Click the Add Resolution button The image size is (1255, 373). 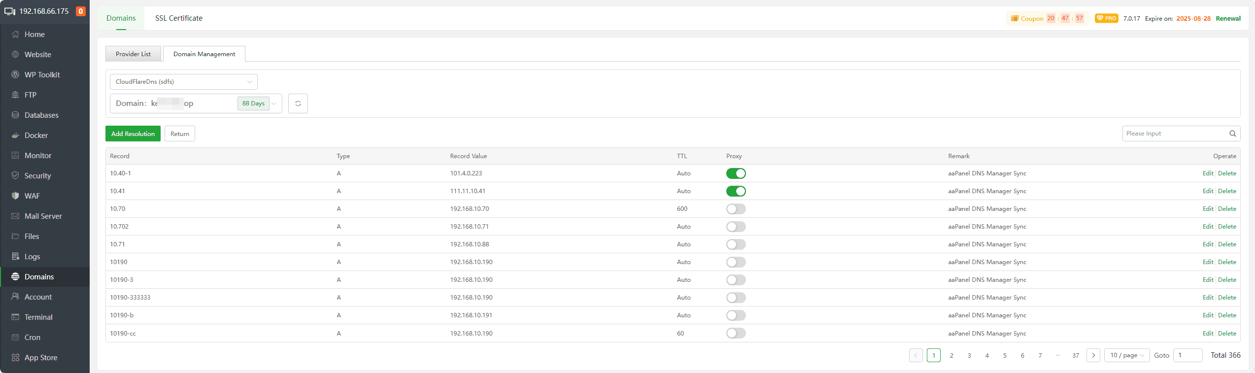pyautogui.click(x=133, y=134)
